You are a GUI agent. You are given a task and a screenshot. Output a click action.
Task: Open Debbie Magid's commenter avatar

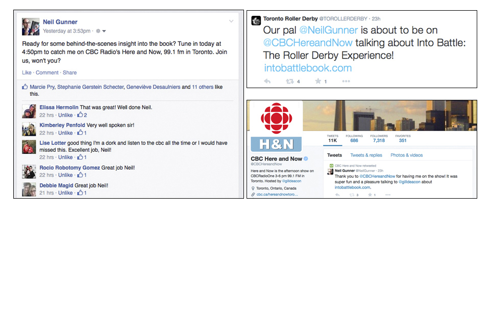tap(29, 189)
